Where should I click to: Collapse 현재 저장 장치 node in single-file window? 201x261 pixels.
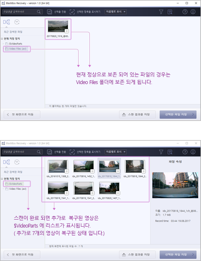(2, 38)
